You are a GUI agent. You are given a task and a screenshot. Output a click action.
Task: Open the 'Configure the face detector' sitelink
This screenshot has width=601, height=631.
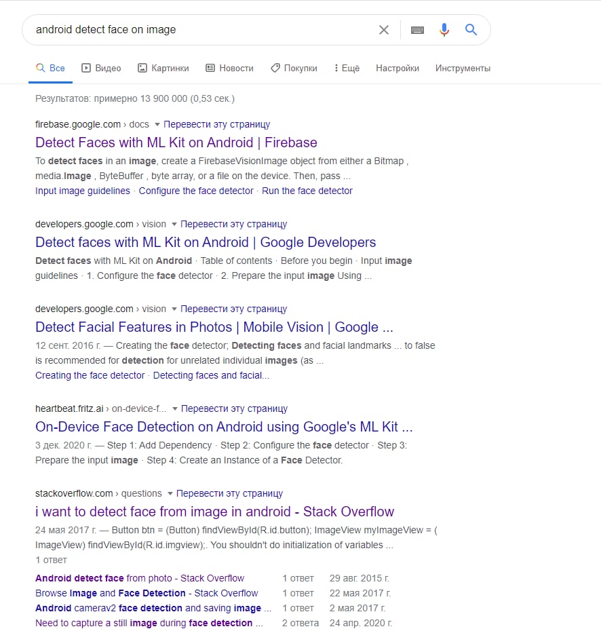[196, 191]
